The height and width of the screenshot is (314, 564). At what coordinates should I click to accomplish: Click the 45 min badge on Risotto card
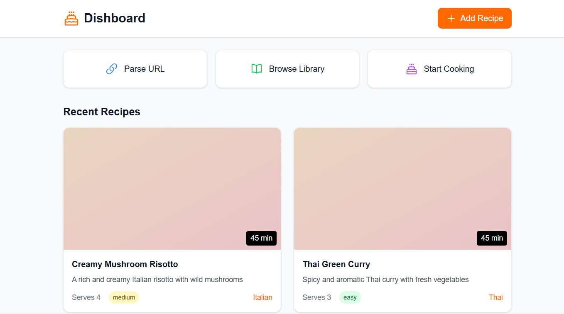[261, 238]
